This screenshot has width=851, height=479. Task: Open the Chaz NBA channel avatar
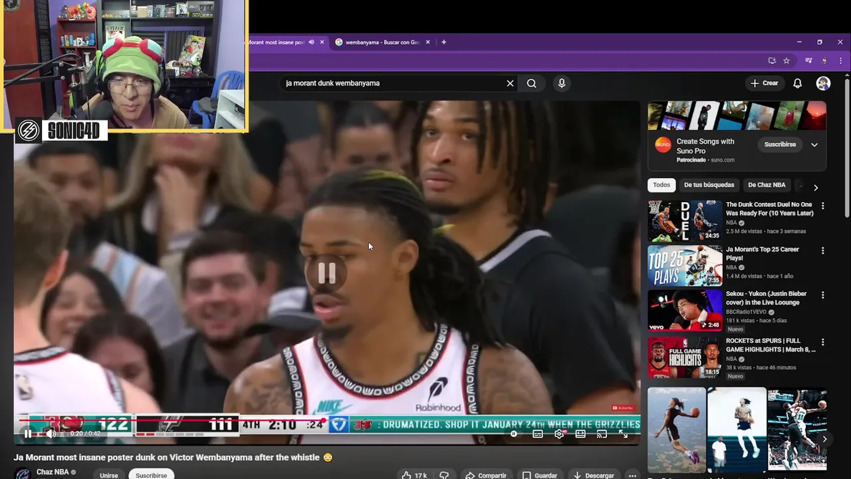tap(23, 474)
